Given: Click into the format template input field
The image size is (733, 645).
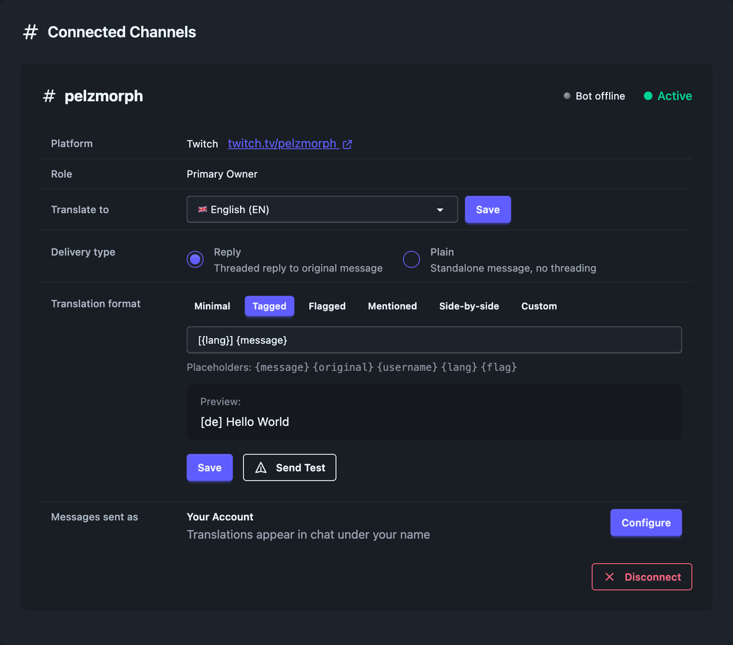Looking at the screenshot, I should pyautogui.click(x=434, y=340).
